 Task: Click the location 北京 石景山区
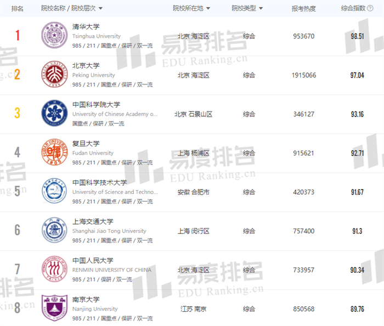click(x=193, y=114)
